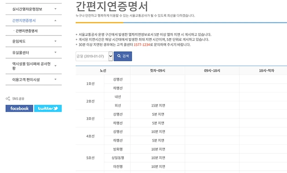Open the 유실물센터 menu item

tap(20, 53)
